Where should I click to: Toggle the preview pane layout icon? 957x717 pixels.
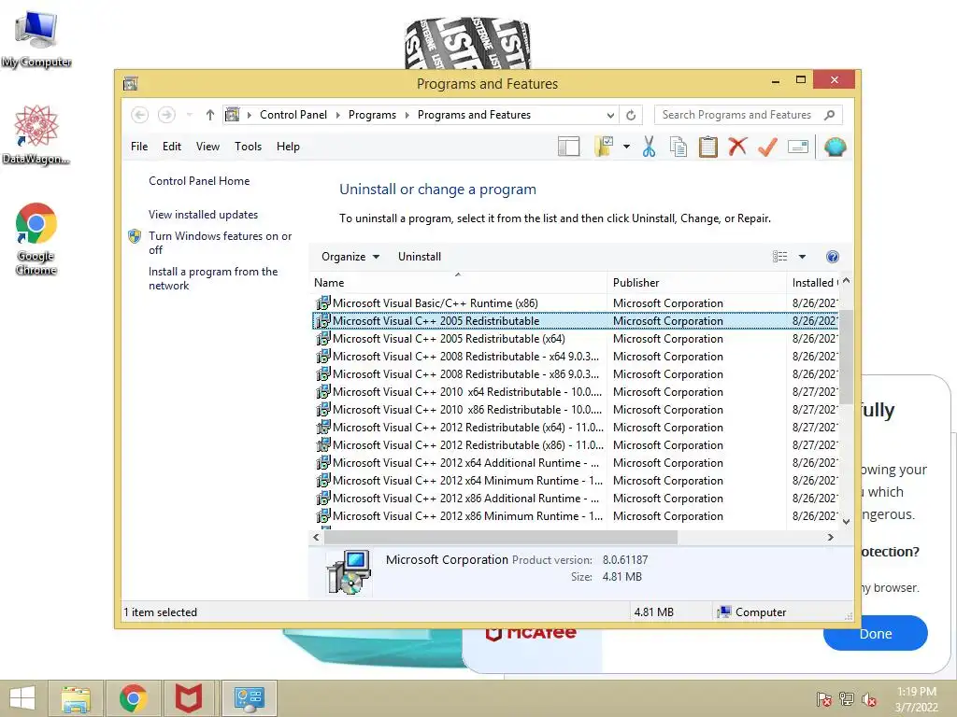pos(568,147)
